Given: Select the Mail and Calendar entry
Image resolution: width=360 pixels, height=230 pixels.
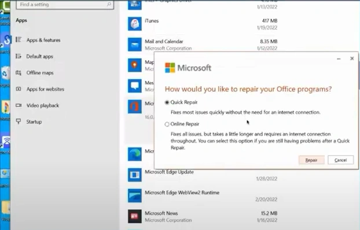Looking at the screenshot, I should tap(164, 42).
